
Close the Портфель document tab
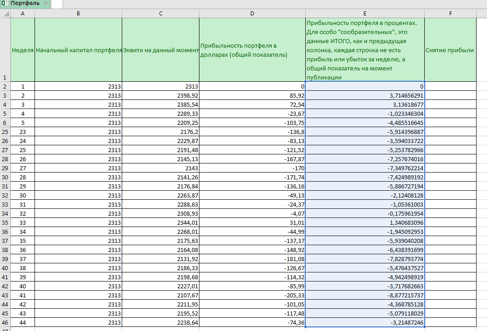click(x=45, y=4)
